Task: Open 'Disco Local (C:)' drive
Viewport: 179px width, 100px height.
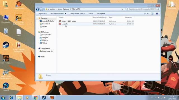Action: [48, 51]
